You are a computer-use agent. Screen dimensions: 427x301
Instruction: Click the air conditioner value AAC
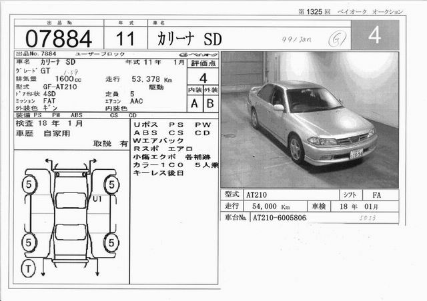[136, 101]
